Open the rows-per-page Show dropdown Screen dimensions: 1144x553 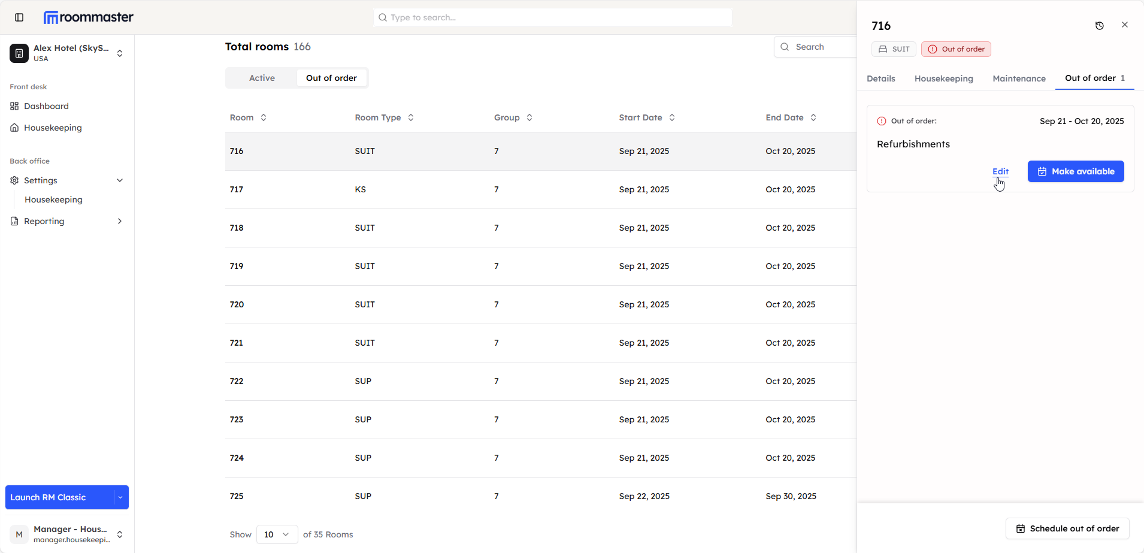(277, 534)
